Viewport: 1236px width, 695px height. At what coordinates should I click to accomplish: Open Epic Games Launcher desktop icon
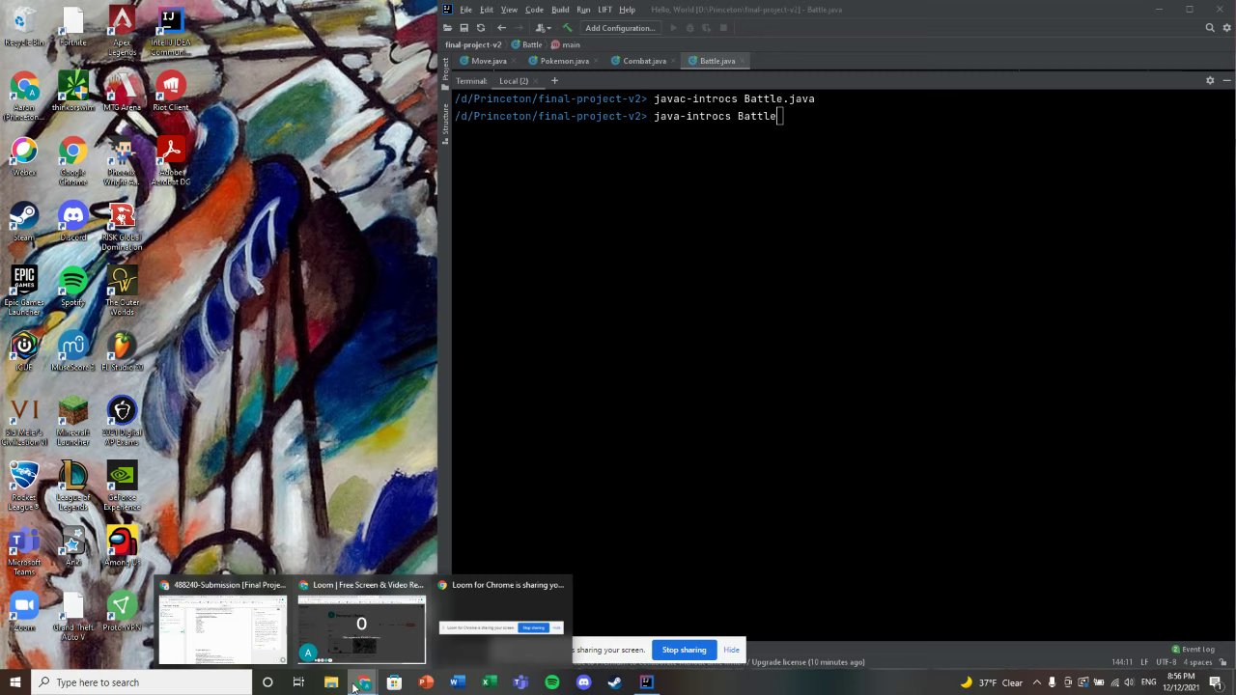click(x=24, y=292)
